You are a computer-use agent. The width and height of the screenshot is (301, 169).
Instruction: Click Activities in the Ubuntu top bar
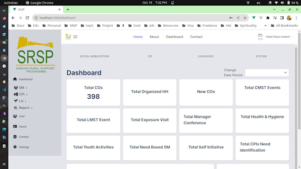coord(11,3)
